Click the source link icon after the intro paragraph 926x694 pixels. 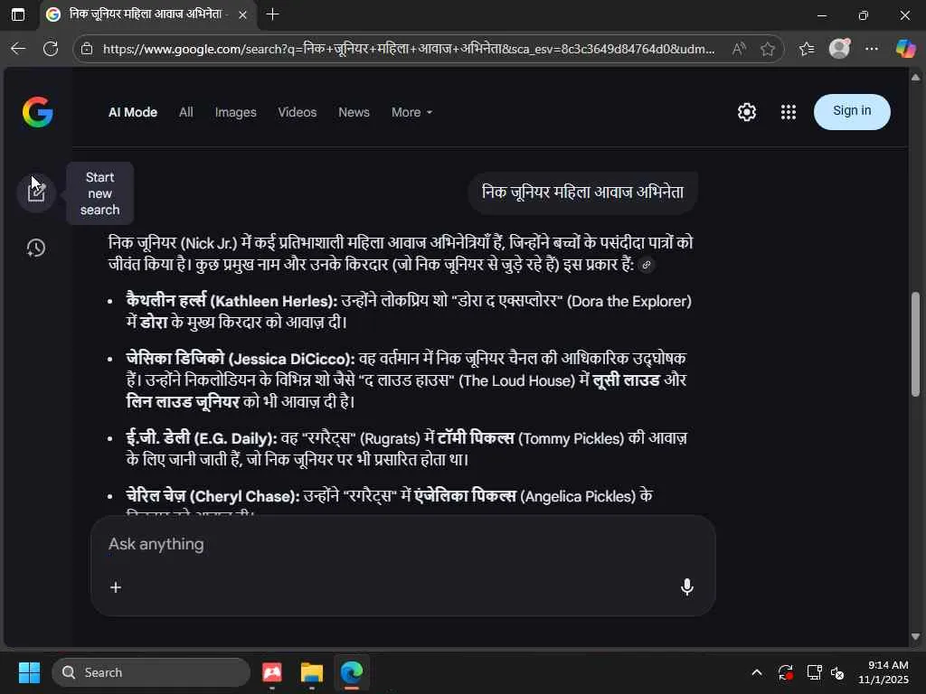tap(647, 265)
